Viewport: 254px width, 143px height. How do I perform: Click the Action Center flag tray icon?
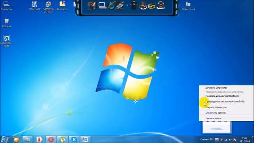click(235, 140)
